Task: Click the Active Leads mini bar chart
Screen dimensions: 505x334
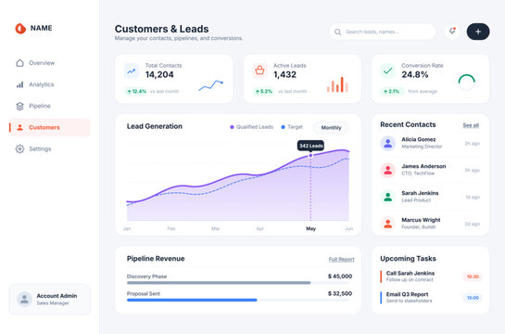Action: tap(337, 84)
